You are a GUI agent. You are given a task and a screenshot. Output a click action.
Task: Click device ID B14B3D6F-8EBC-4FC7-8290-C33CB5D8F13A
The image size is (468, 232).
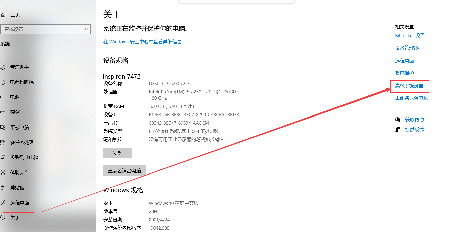tap(194, 115)
